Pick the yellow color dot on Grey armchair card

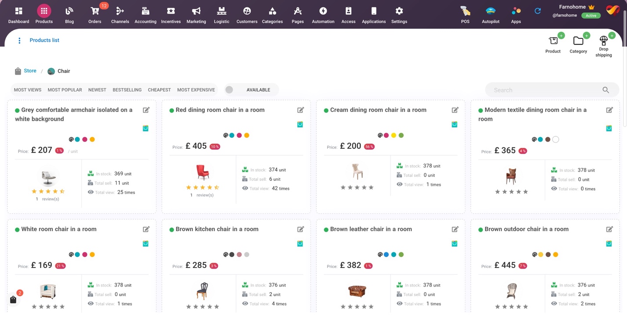pos(92,140)
